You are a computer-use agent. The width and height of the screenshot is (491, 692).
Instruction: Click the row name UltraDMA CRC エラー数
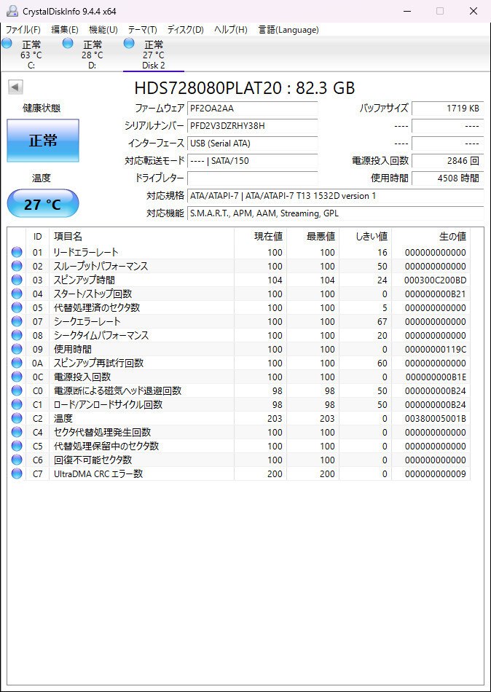pos(98,474)
